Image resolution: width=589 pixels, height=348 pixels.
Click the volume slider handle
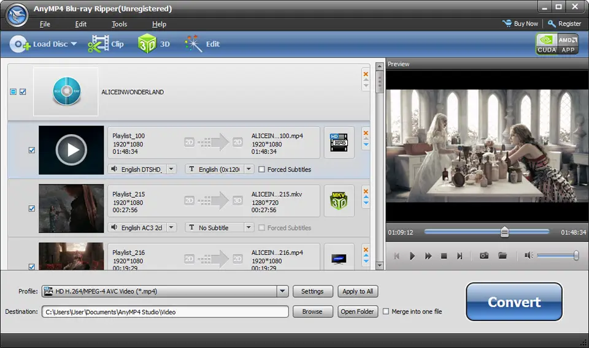(x=576, y=255)
